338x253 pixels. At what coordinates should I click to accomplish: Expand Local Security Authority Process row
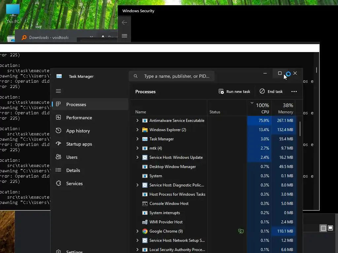[x=137, y=250]
